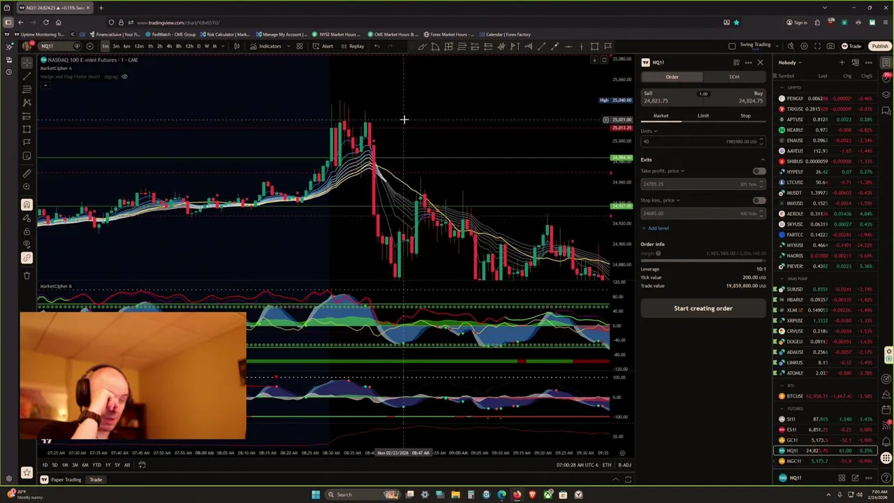
Task: Create an Alert from the toolbar
Action: pyautogui.click(x=323, y=46)
